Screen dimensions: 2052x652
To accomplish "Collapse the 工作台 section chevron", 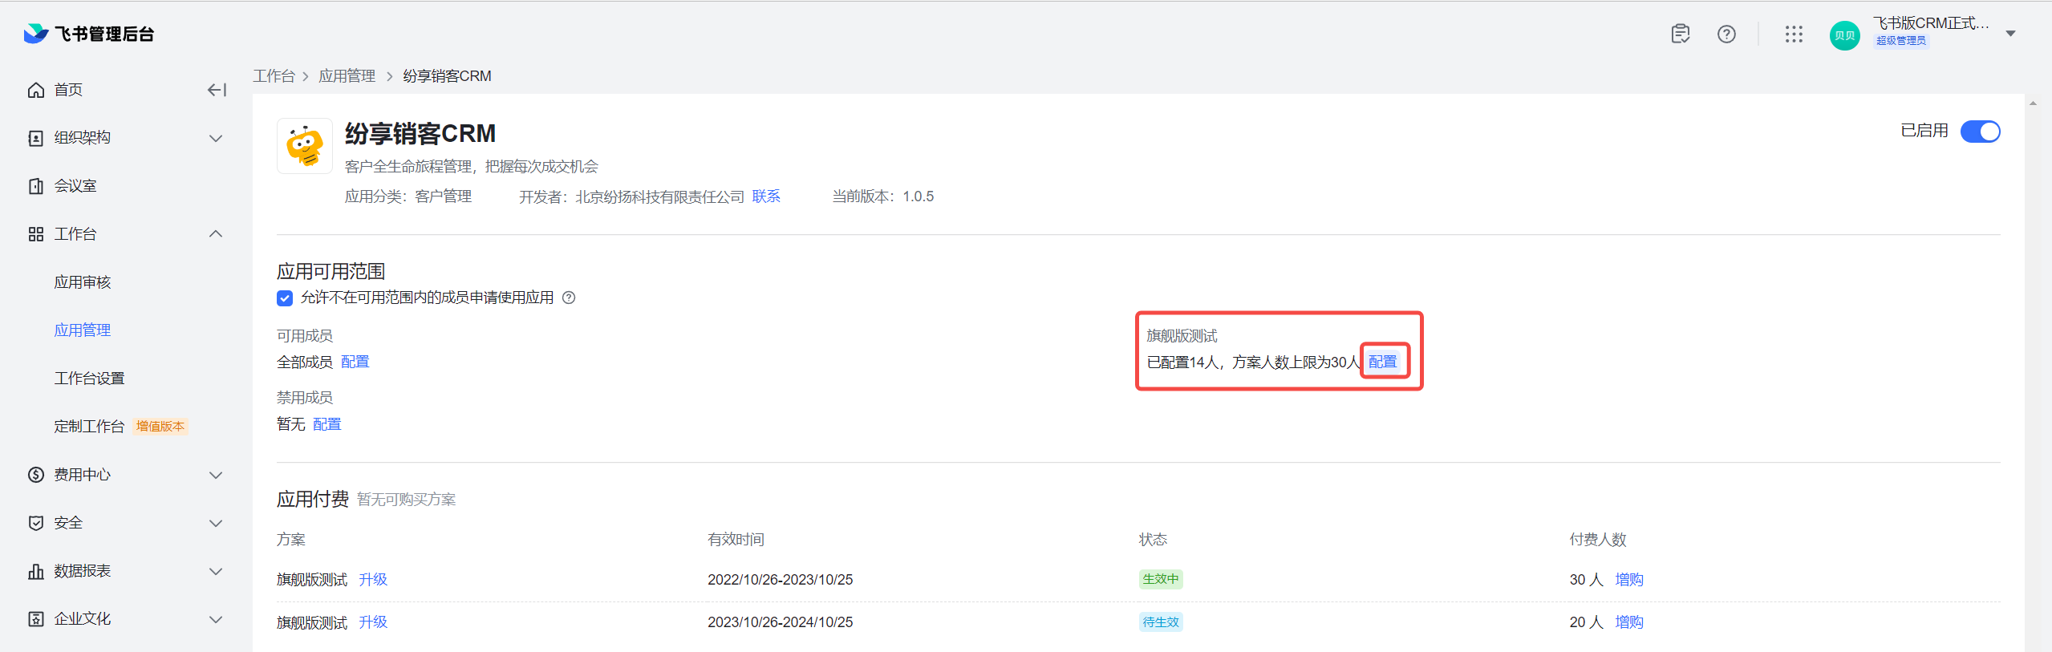I will (216, 234).
